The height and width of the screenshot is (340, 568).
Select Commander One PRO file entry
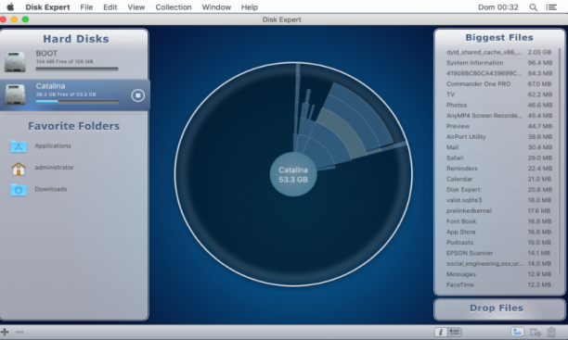(499, 84)
